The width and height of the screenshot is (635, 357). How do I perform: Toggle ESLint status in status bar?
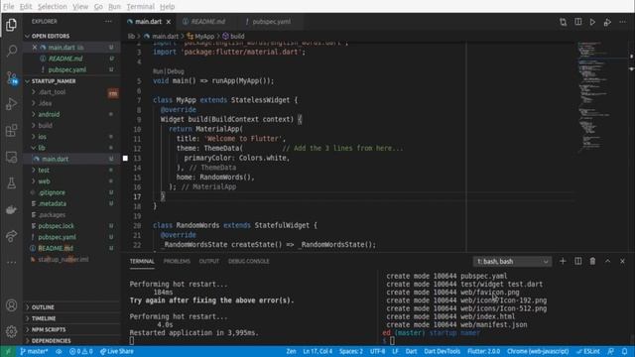[588, 351]
